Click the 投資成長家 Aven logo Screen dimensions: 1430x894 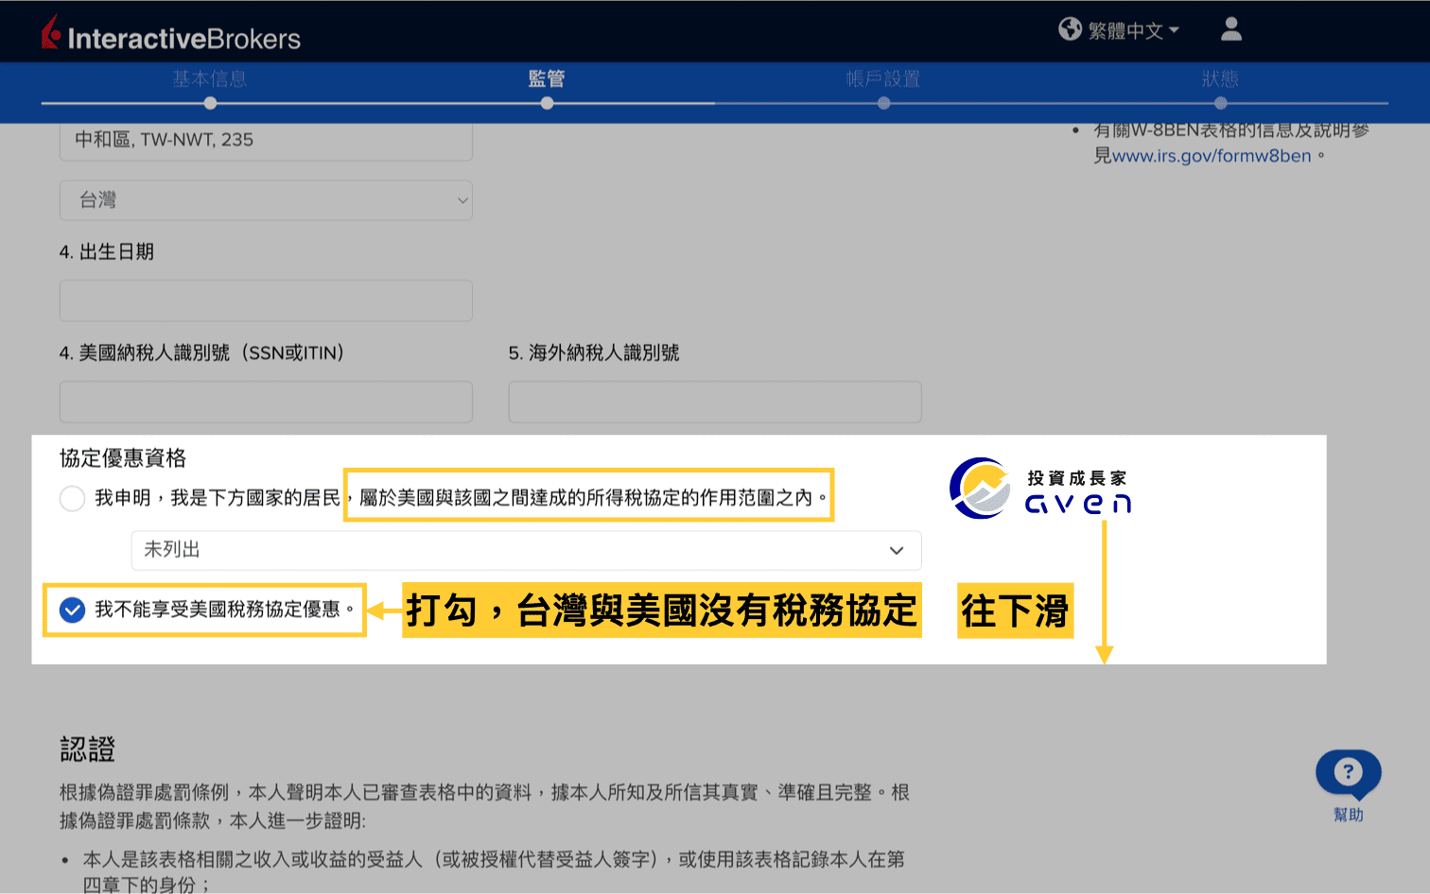tap(1040, 489)
